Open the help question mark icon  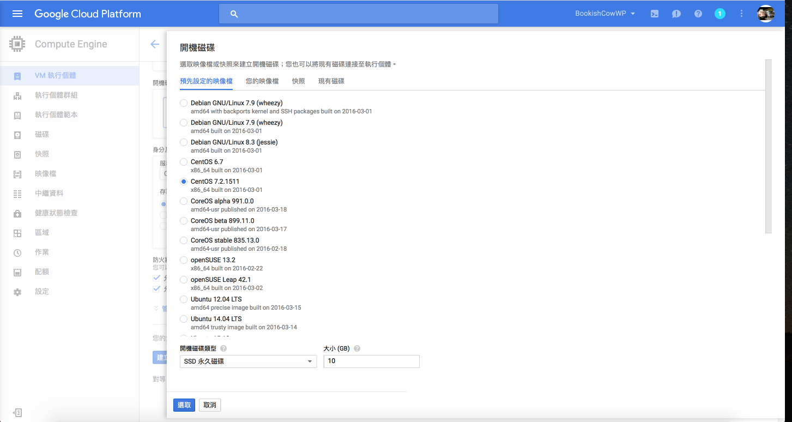[698, 14]
